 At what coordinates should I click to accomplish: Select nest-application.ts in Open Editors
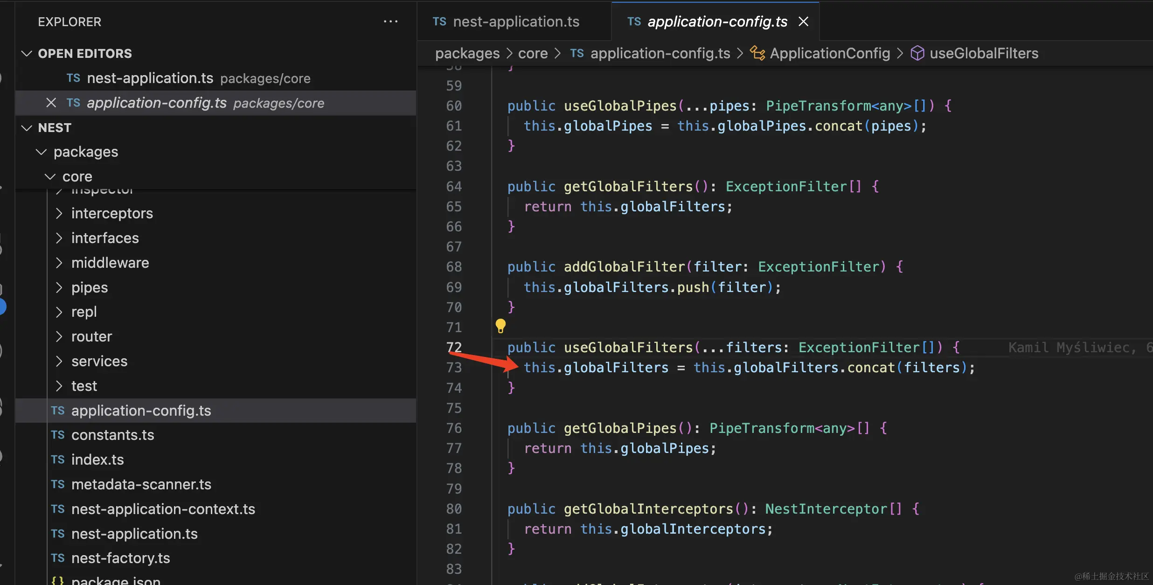coord(215,78)
